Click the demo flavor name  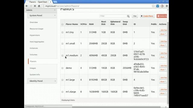coord(69,68)
